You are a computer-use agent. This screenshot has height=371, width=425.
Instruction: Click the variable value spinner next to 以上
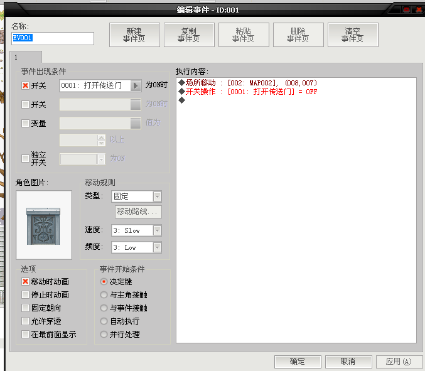coord(101,140)
